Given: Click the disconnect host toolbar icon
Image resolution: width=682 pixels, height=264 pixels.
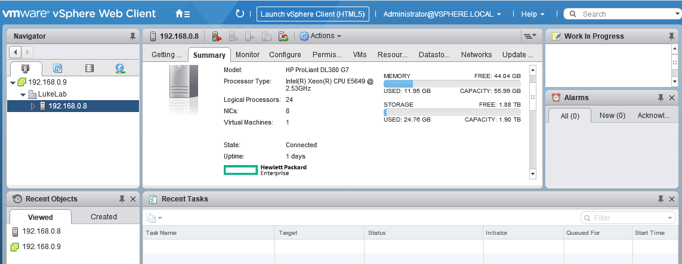Looking at the screenshot, I should click(x=249, y=36).
